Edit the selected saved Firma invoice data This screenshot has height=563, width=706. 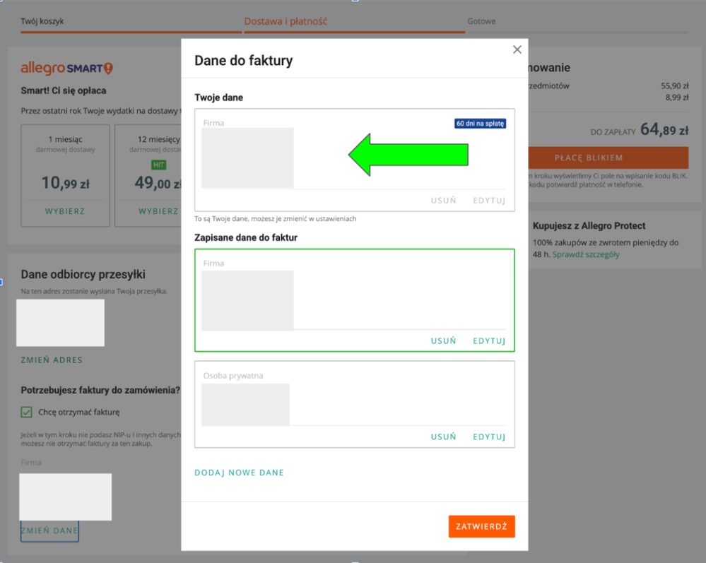[489, 340]
